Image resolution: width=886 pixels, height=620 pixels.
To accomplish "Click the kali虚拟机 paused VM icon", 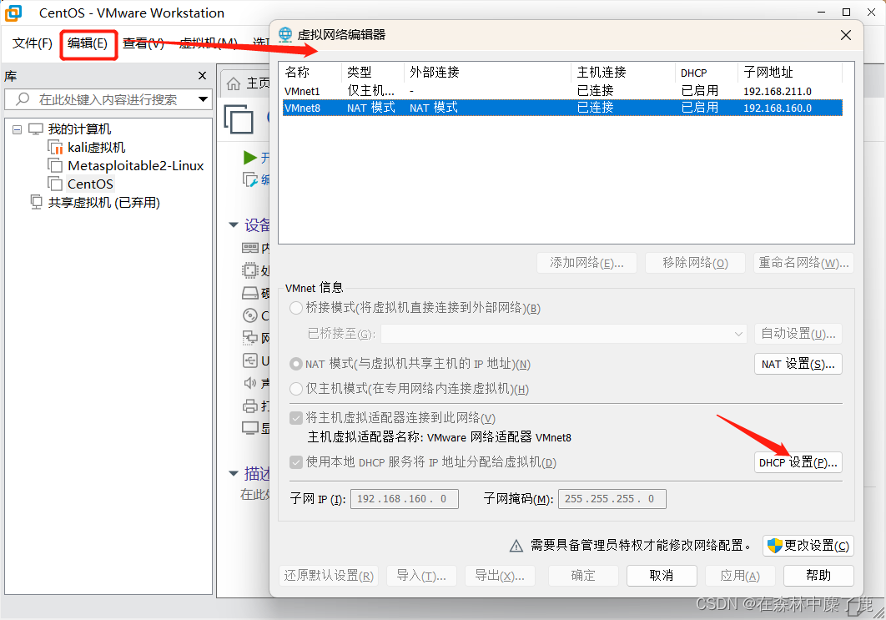I will coord(55,148).
